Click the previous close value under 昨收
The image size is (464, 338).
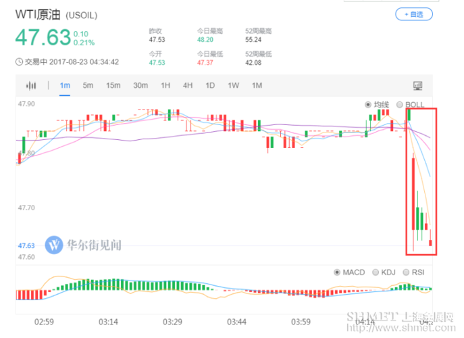point(157,40)
